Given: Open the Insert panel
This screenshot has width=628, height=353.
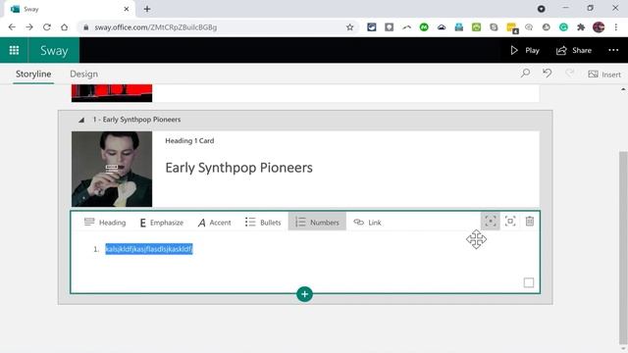Looking at the screenshot, I should click(x=604, y=75).
